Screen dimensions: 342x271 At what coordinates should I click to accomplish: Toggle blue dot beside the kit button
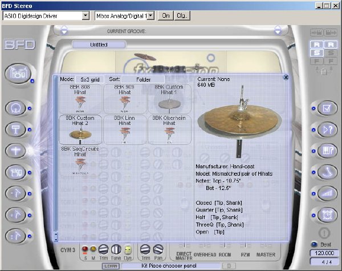point(32,81)
